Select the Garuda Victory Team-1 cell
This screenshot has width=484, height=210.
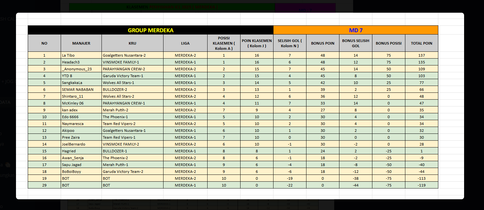pos(133,76)
